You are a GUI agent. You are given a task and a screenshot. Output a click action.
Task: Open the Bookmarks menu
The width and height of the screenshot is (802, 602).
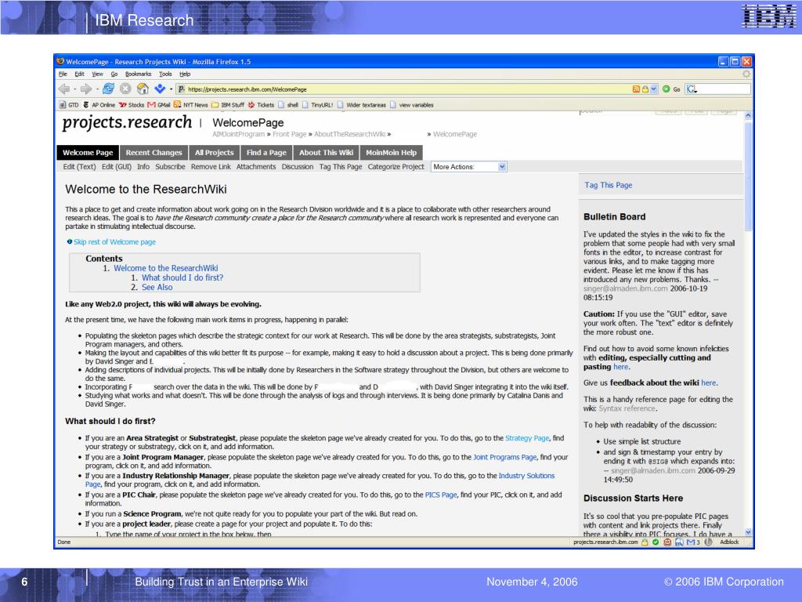138,74
